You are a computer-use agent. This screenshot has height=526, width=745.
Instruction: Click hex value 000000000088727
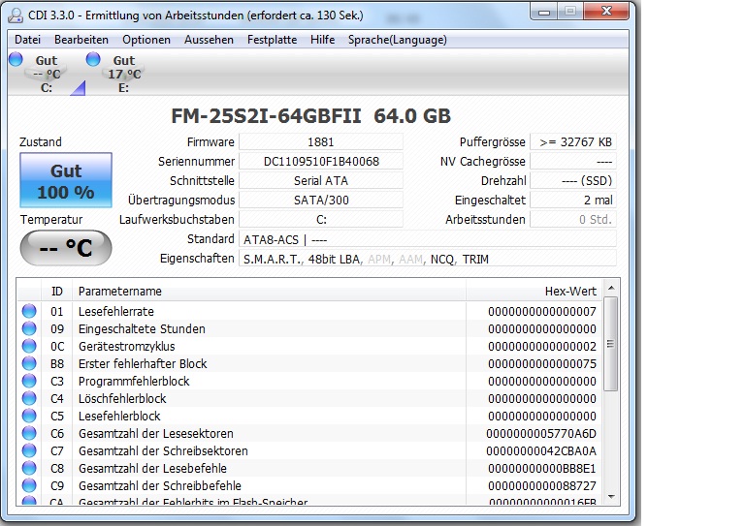541,486
